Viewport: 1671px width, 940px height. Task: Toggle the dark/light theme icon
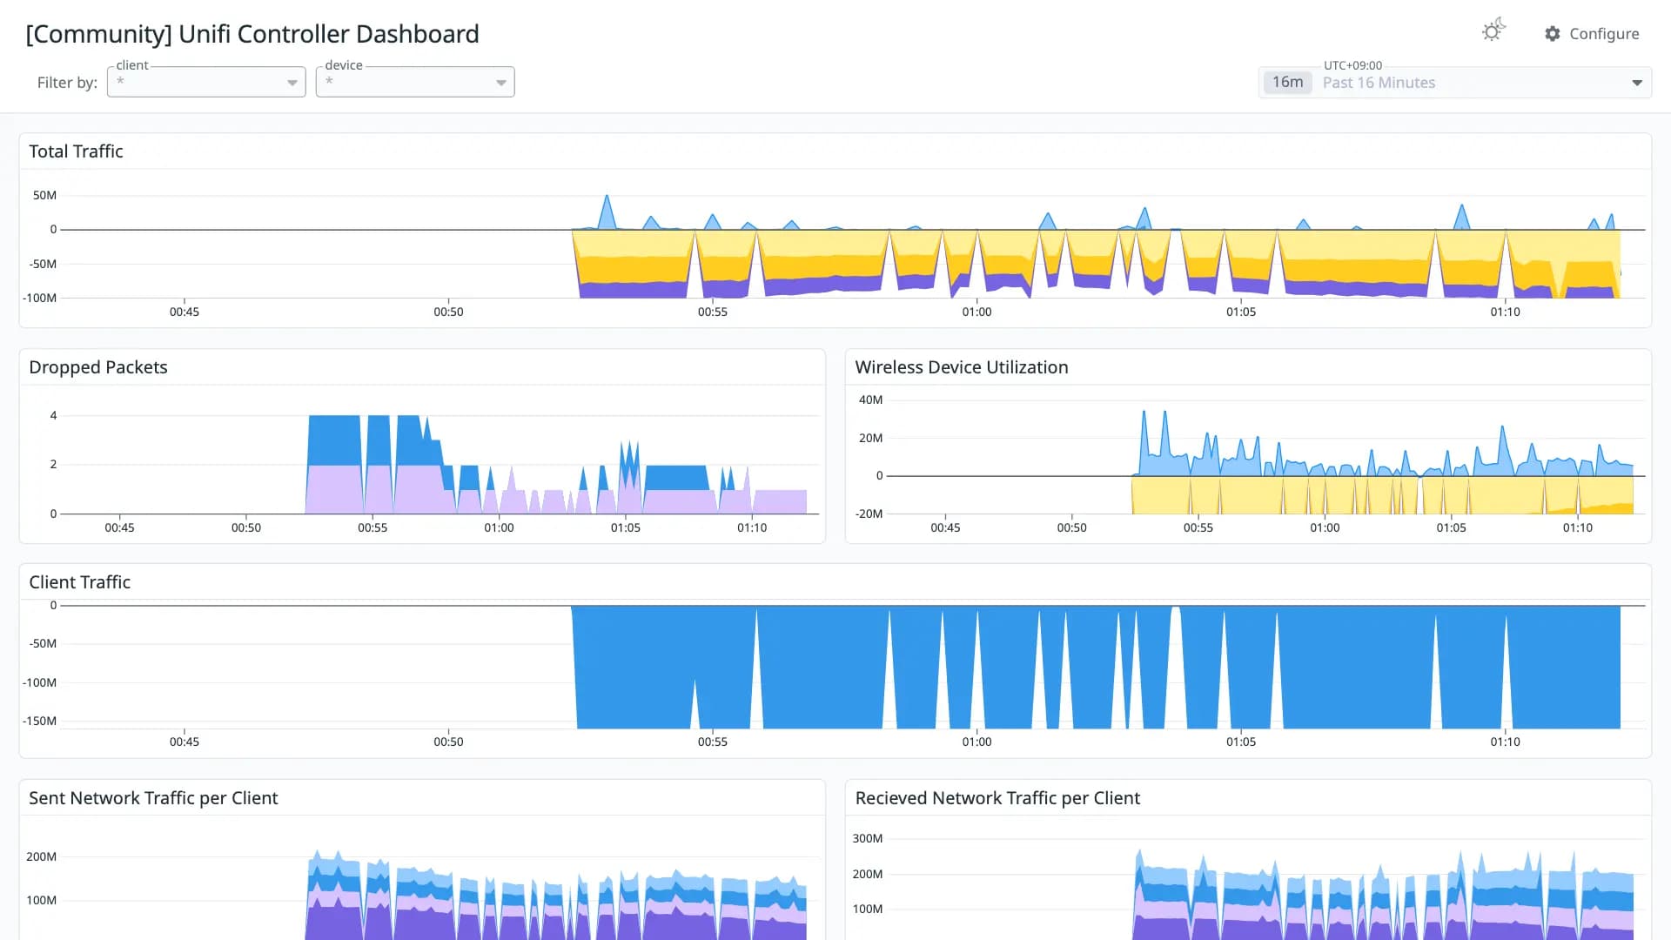point(1493,30)
